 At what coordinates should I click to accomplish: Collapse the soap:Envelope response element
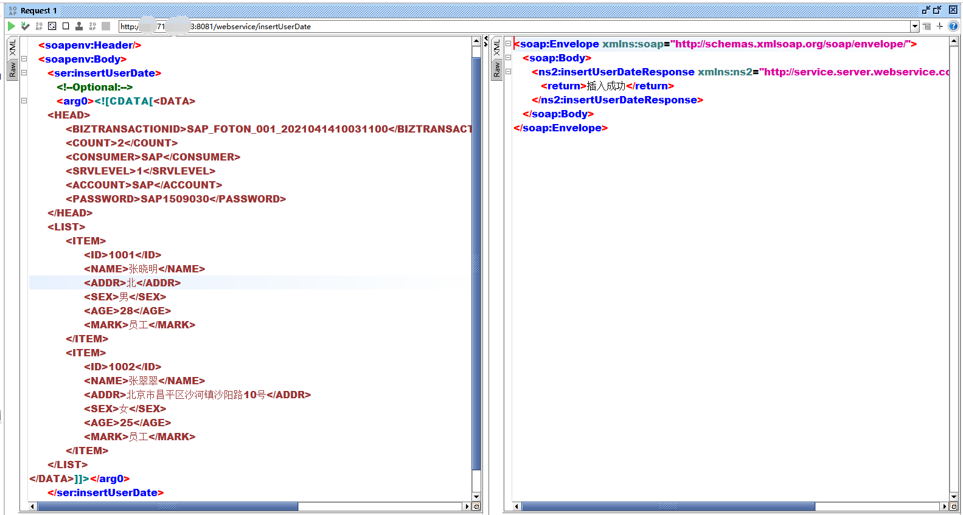508,44
